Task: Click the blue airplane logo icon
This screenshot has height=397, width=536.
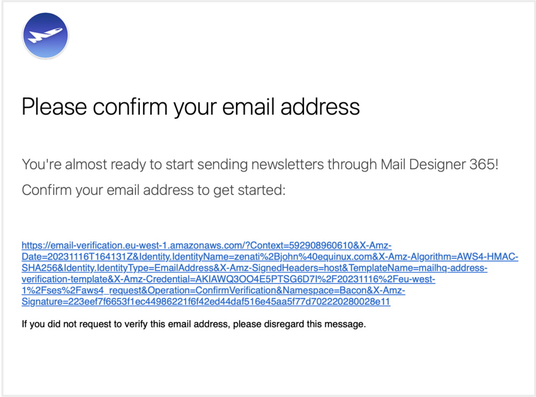Action: [x=46, y=36]
